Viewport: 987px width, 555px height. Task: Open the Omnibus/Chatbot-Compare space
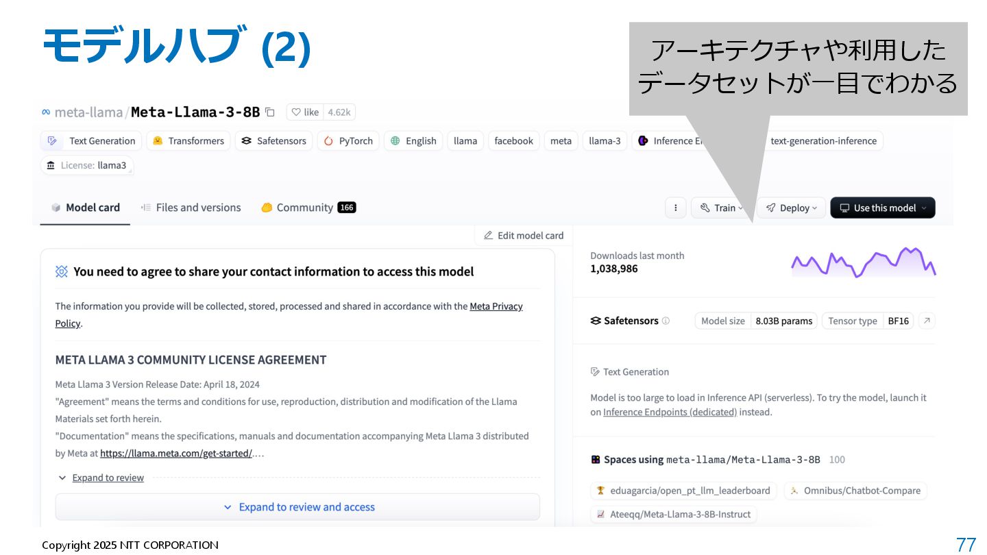click(855, 491)
